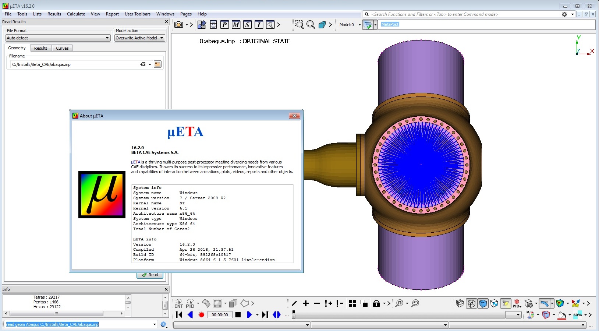Image resolution: width=599 pixels, height=331 pixels.
Task: Open the User Toolbars menu
Action: click(x=138, y=14)
